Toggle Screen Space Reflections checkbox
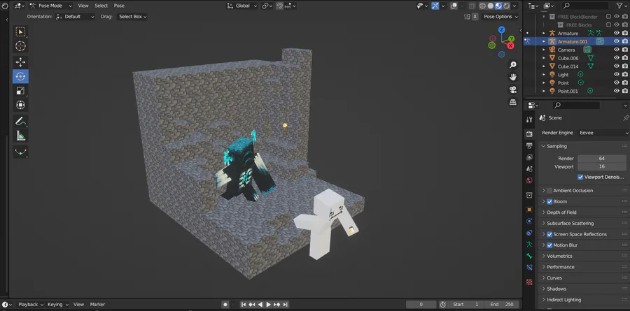Viewport: 630px width, 311px height. point(549,234)
